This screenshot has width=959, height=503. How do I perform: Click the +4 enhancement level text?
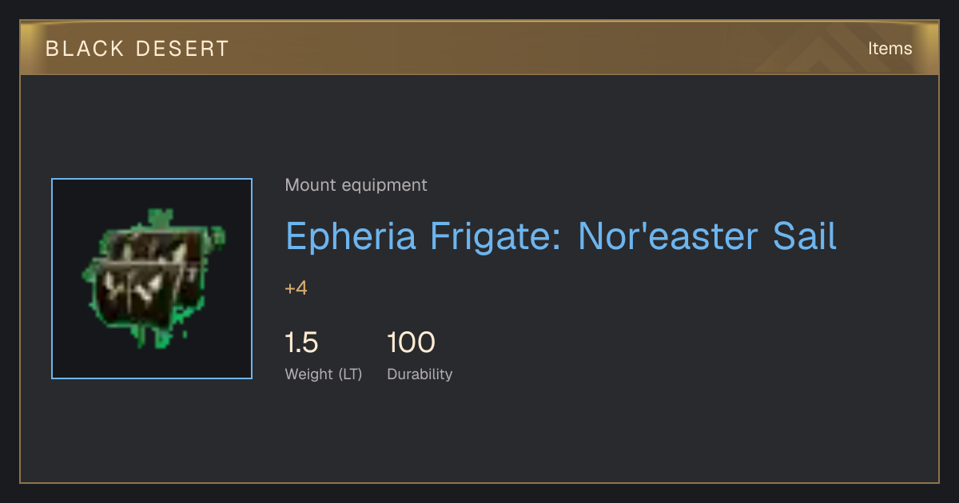pos(296,288)
